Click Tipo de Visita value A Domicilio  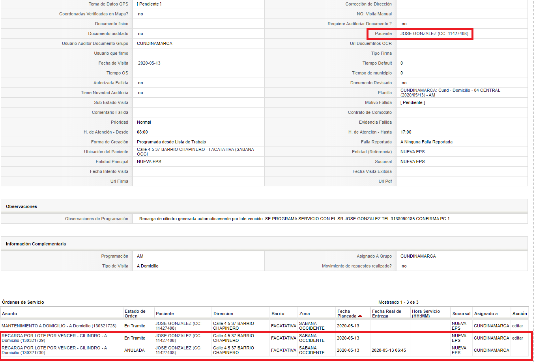(148, 266)
